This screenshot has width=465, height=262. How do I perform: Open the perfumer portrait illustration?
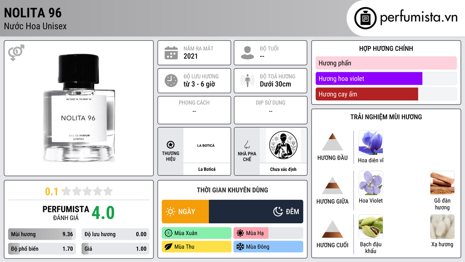click(283, 145)
